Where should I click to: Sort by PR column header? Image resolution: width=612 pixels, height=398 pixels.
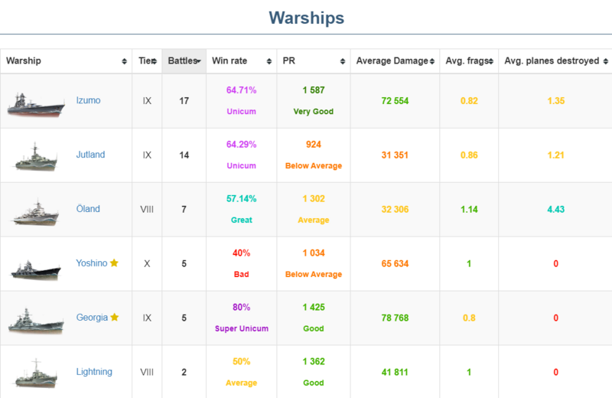coord(312,61)
